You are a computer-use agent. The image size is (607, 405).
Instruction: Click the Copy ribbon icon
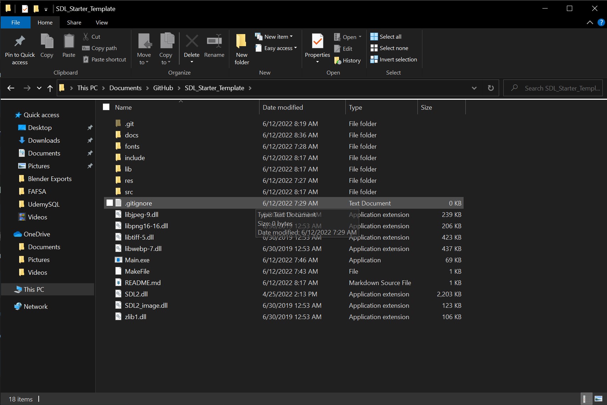pyautogui.click(x=47, y=41)
